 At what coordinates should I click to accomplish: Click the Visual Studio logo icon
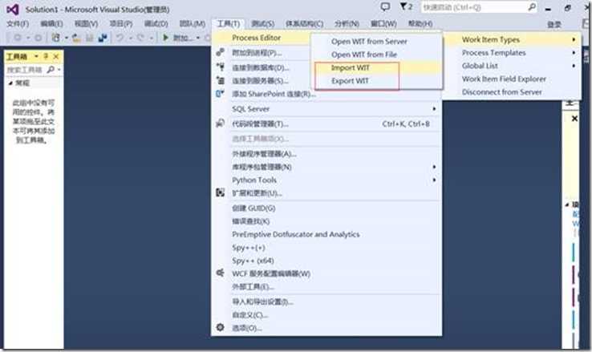coord(12,9)
